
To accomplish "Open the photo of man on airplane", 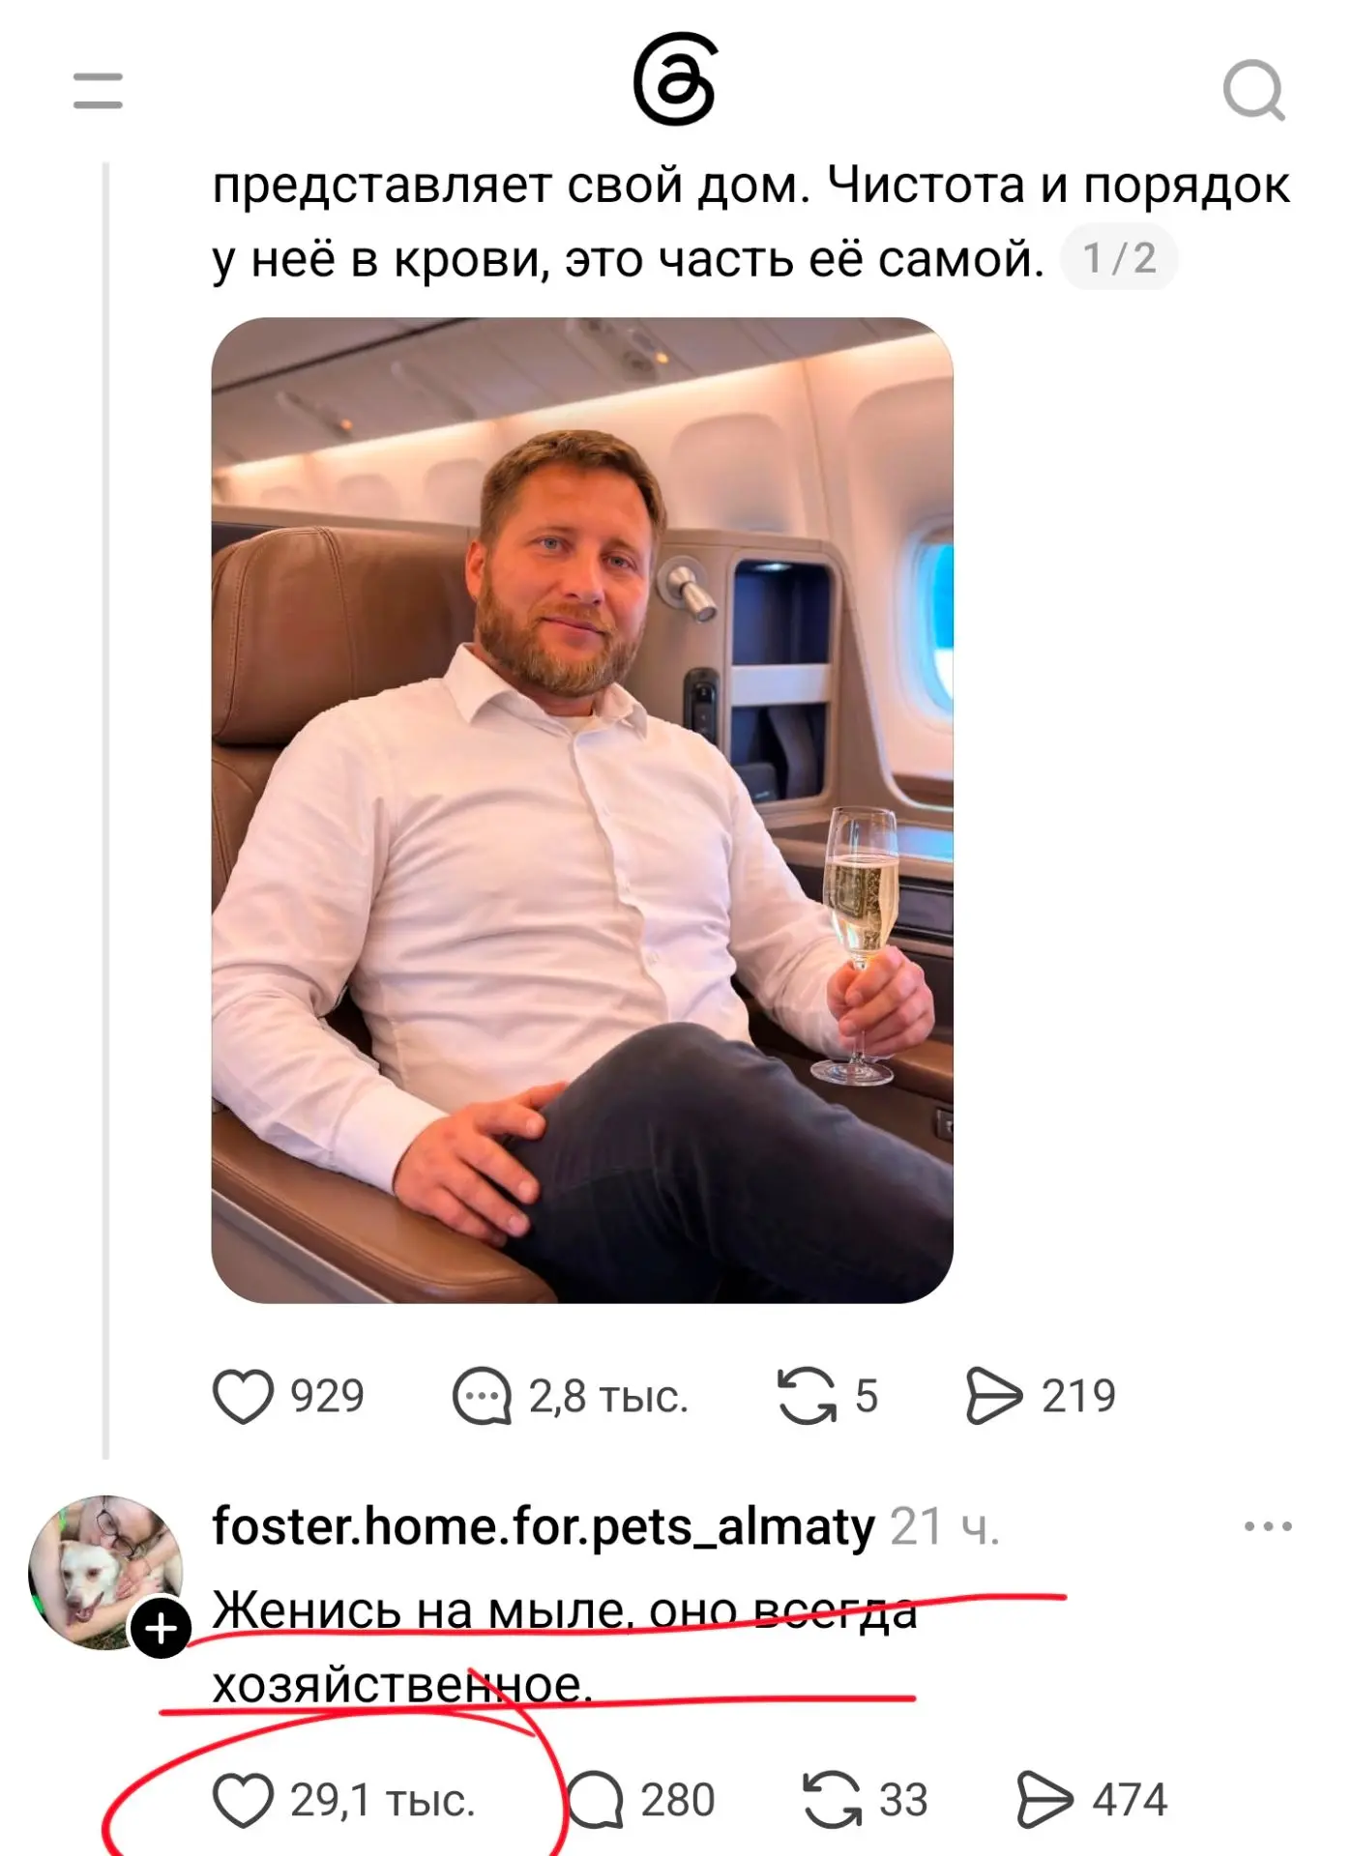I will [x=582, y=810].
